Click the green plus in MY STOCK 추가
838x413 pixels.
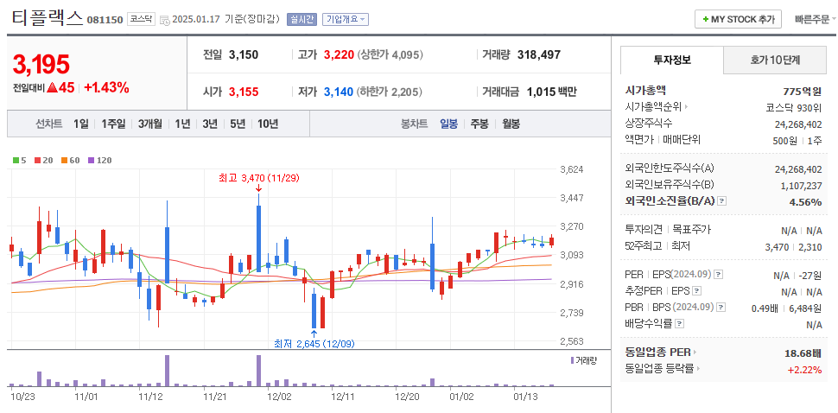pyautogui.click(x=706, y=19)
